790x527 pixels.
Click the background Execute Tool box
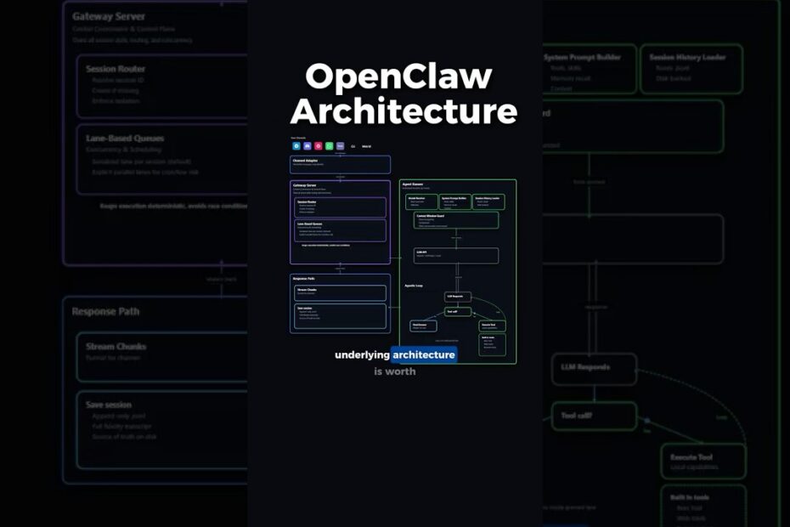[x=703, y=462]
